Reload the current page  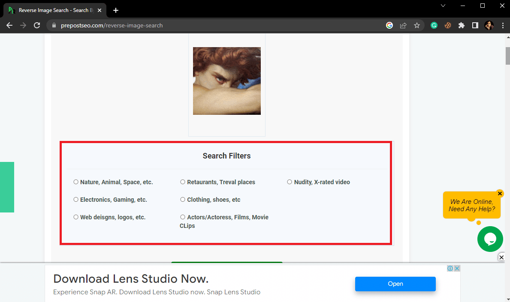pos(37,25)
